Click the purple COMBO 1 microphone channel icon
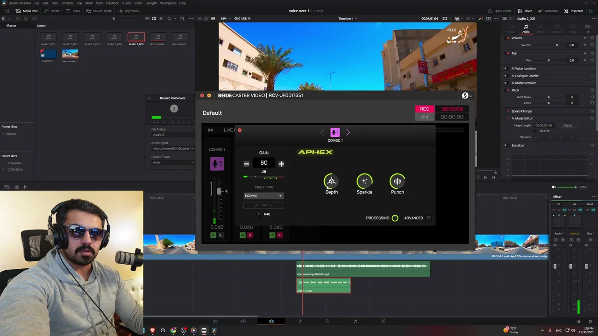598x336 pixels. (x=217, y=164)
